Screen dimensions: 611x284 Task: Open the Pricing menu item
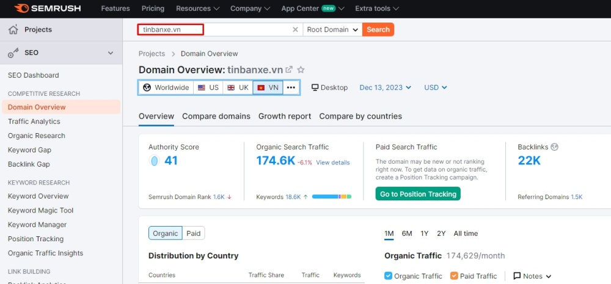click(x=153, y=9)
